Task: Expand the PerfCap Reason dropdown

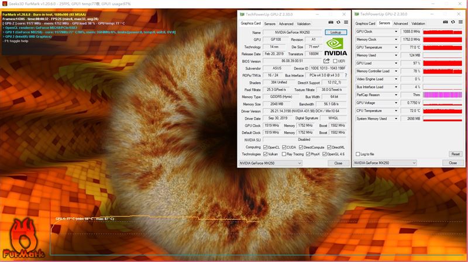Action: [396, 95]
